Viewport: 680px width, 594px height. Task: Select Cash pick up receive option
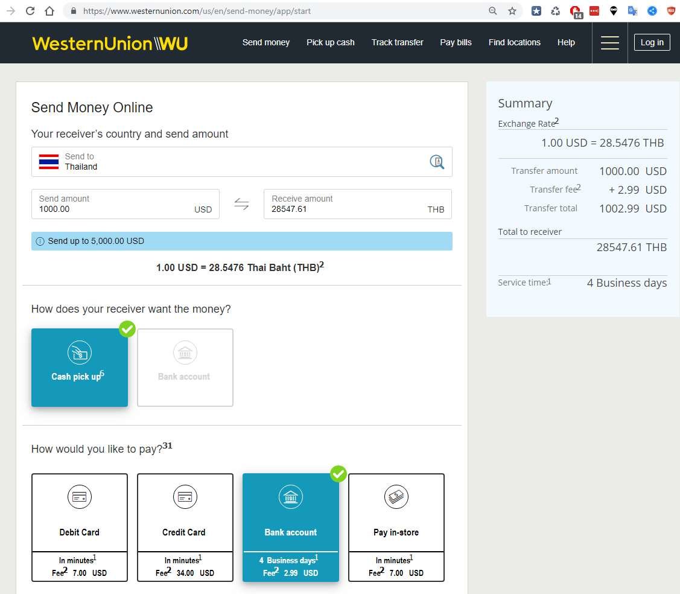[80, 368]
